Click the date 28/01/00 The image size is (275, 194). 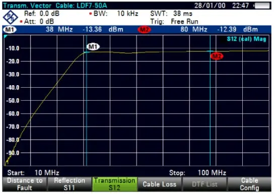(x=210, y=6)
